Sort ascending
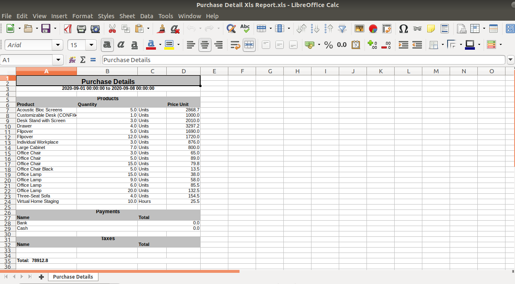 pyautogui.click(x=316, y=29)
